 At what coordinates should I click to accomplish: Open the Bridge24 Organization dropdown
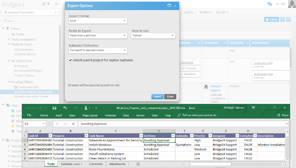[x=31, y=13]
